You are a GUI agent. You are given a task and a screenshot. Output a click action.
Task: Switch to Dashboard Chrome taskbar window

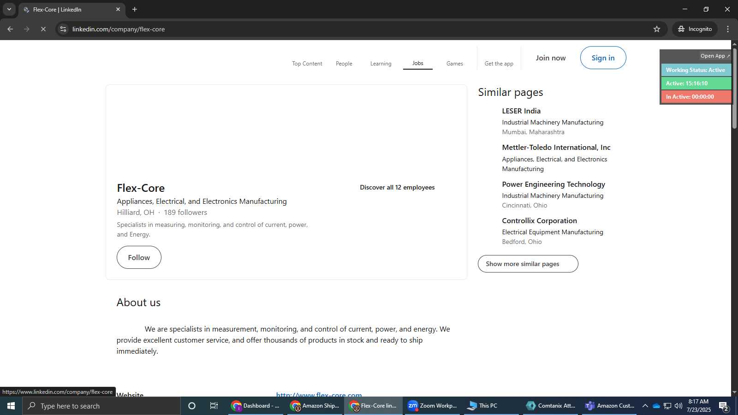[x=256, y=406]
